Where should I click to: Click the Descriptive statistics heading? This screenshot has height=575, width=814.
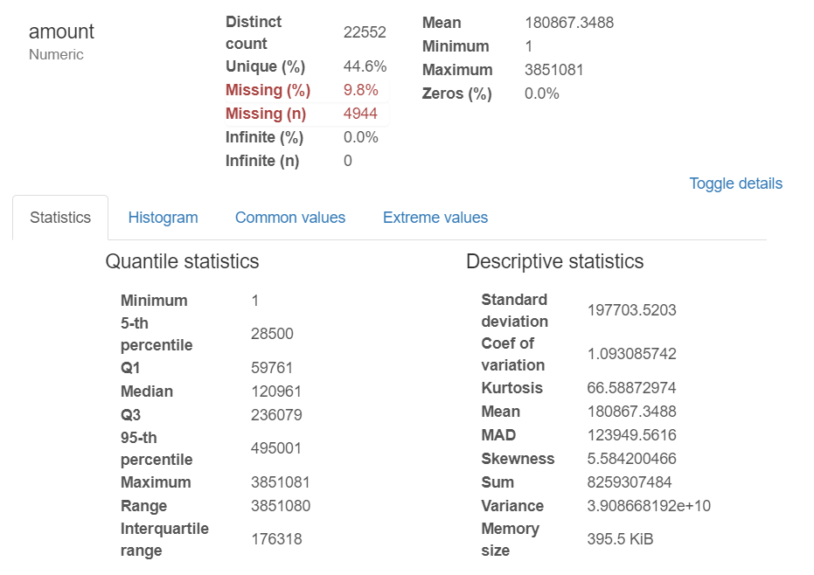(554, 261)
